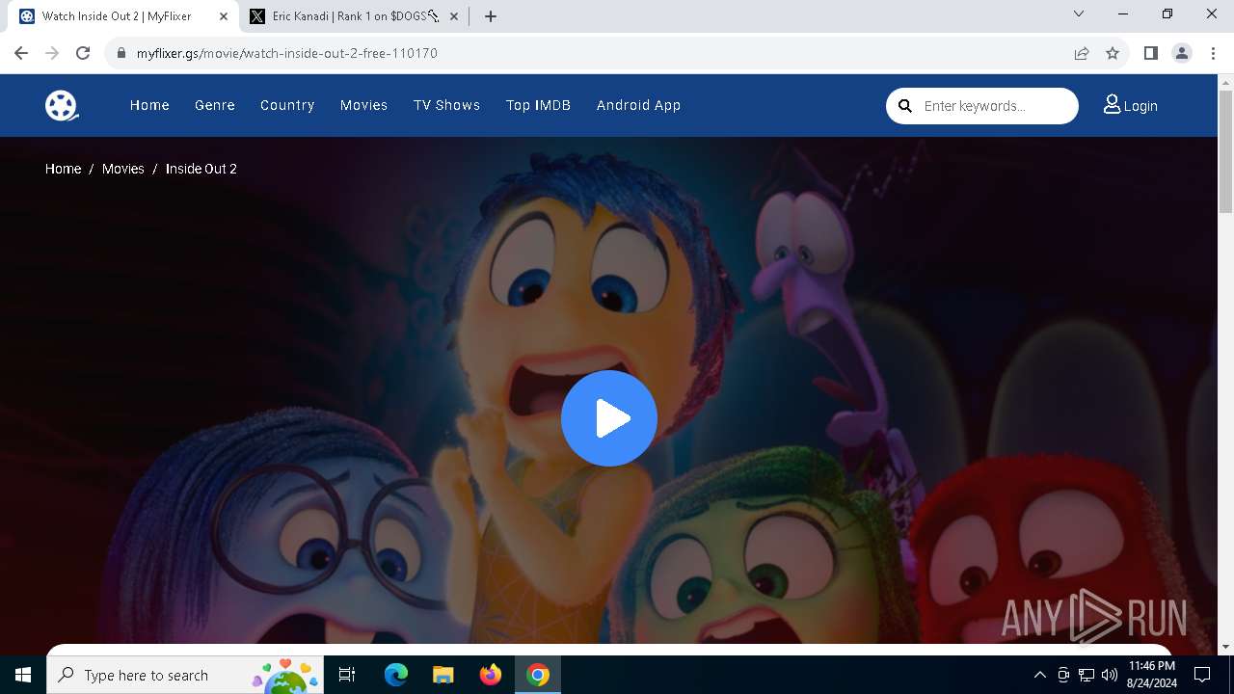The height and width of the screenshot is (694, 1234).
Task: Click the Chrome taskbar icon
Action: click(x=538, y=675)
